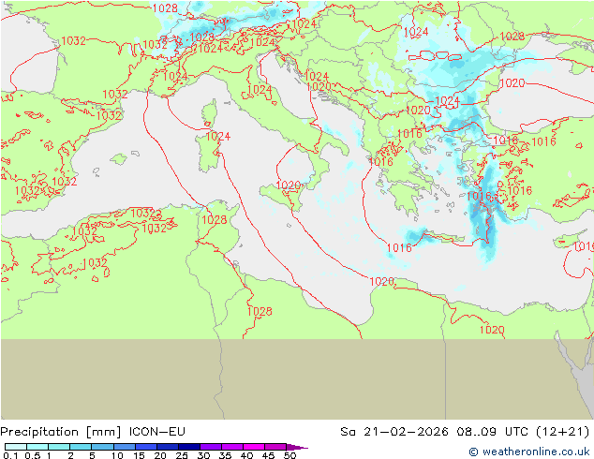Click the violet 30–35 mm legend swatch
This screenshot has width=594, height=459.
tap(210, 447)
